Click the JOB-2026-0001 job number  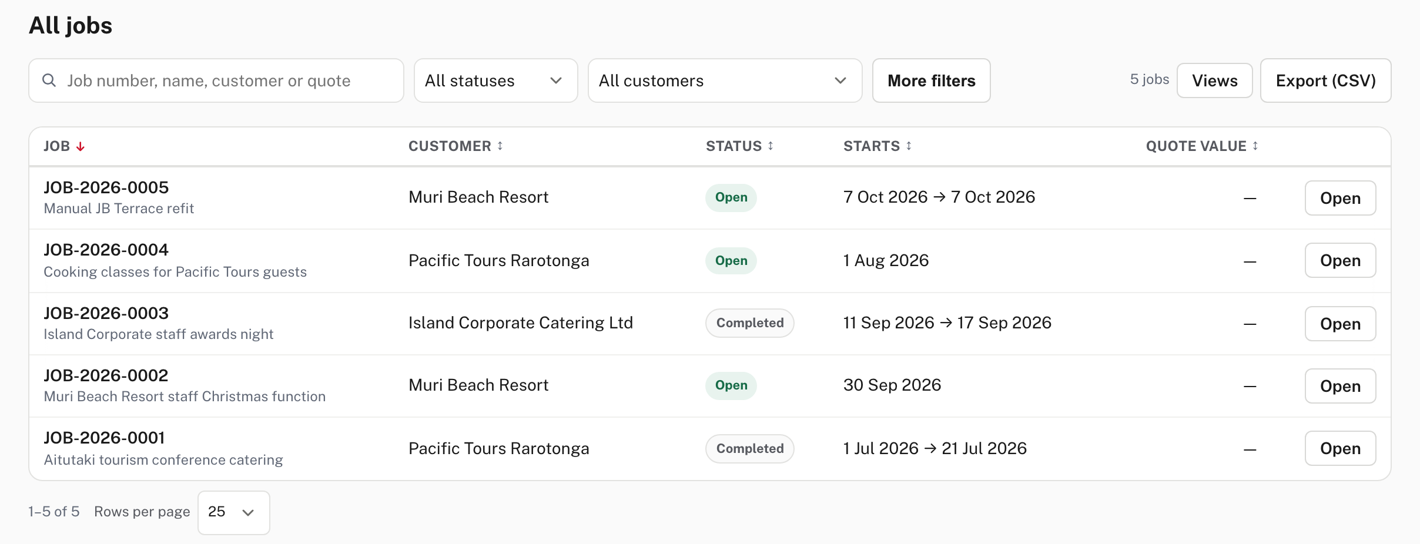(x=105, y=438)
